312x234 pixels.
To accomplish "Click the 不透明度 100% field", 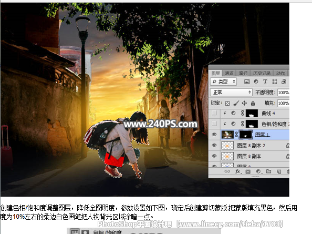I will tap(283, 93).
